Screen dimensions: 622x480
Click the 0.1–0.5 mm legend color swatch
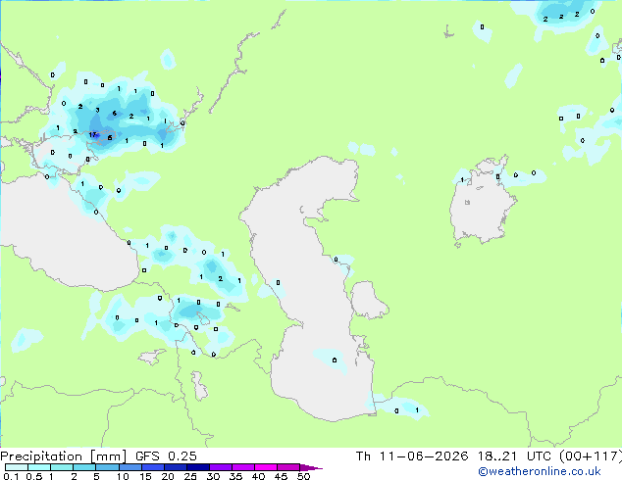(x=17, y=467)
